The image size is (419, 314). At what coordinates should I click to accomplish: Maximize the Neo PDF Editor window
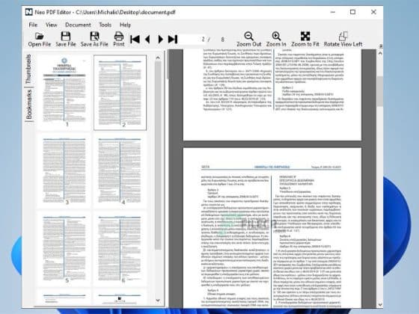(x=352, y=12)
